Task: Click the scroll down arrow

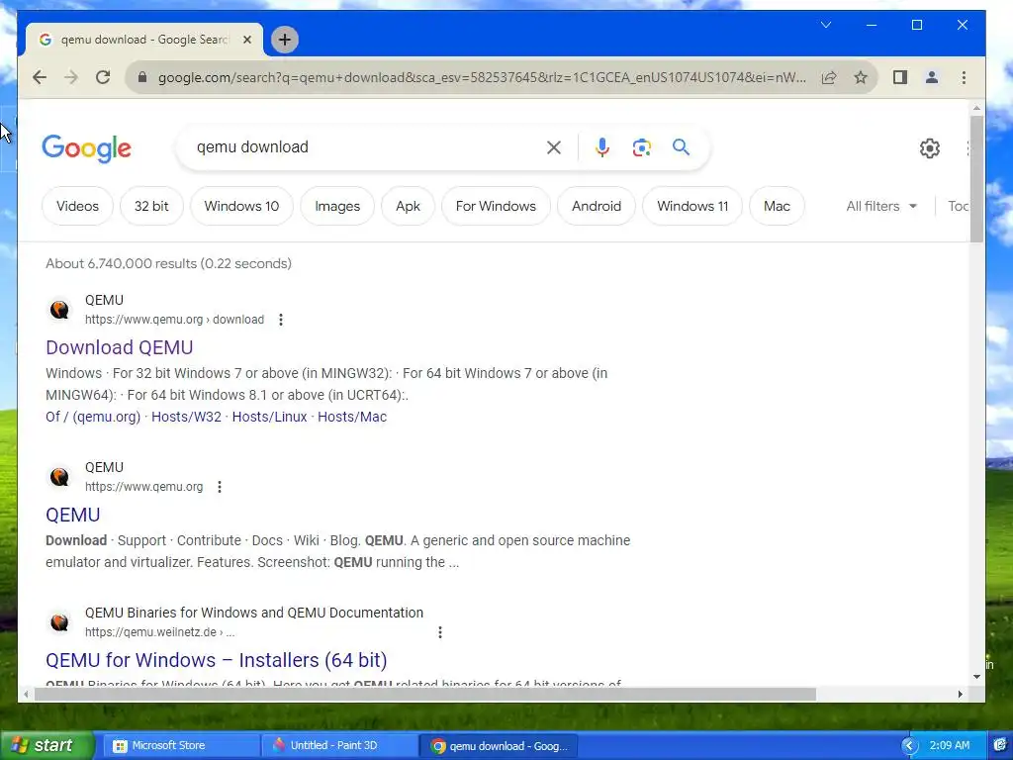Action: point(976,677)
